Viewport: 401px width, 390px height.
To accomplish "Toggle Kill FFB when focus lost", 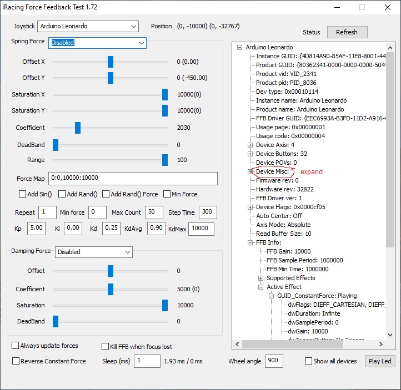I will pos(105,347).
